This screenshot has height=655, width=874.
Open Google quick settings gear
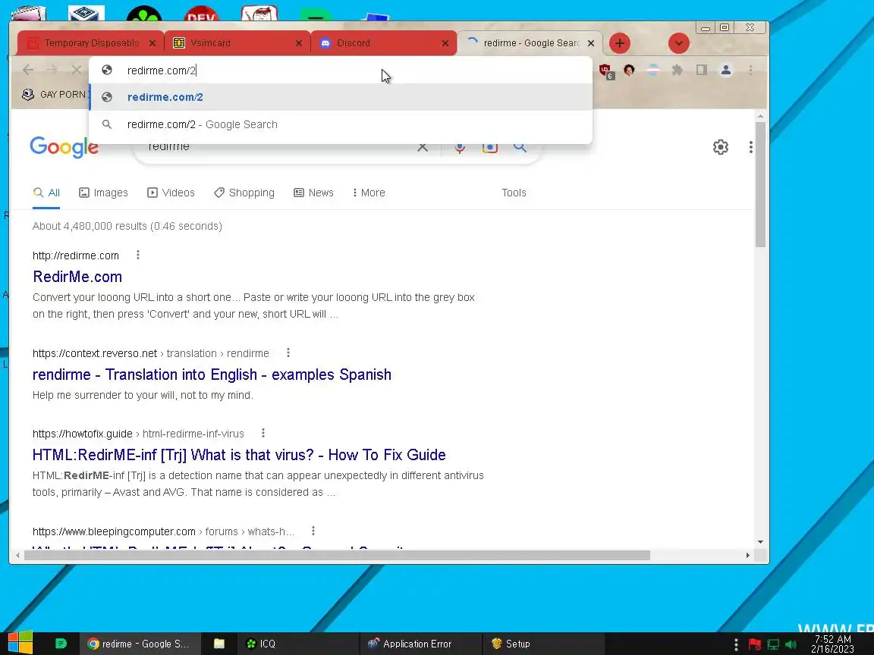click(x=720, y=147)
